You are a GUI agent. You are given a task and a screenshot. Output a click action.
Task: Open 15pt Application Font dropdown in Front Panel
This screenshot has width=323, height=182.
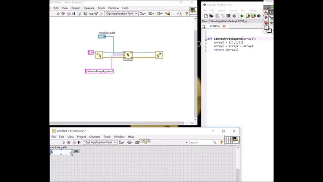[x=100, y=143]
